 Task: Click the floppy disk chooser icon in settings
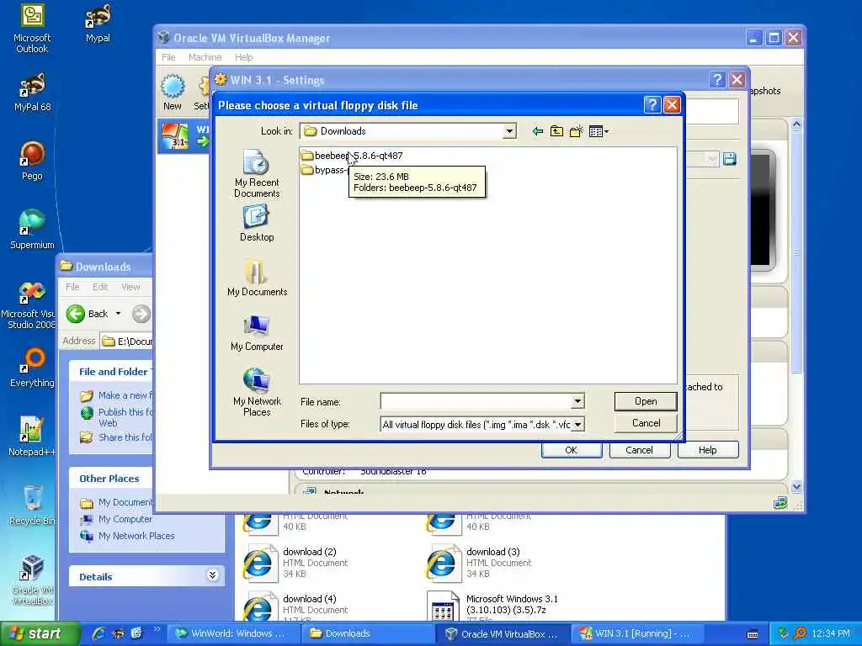pos(730,159)
